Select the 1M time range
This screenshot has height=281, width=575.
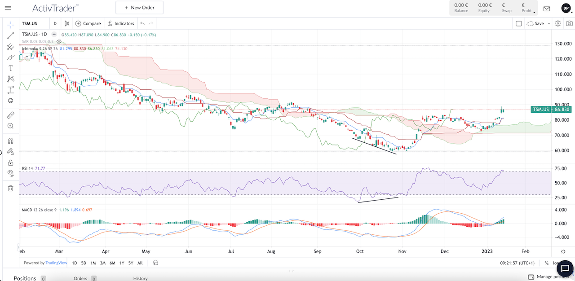(x=93, y=263)
